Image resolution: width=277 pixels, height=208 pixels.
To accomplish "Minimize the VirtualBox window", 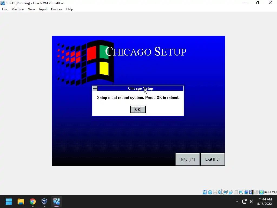I will tap(246, 3).
